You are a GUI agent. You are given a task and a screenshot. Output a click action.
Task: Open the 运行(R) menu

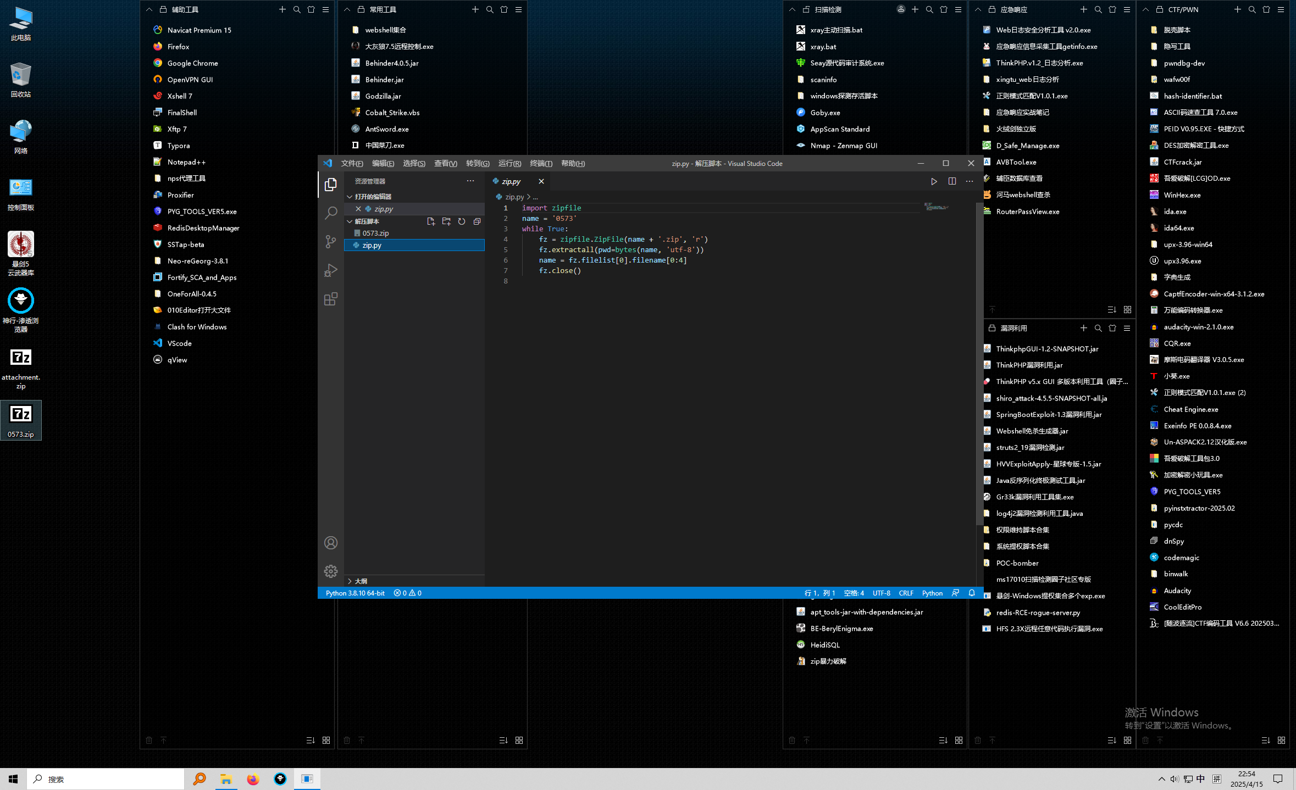509,164
